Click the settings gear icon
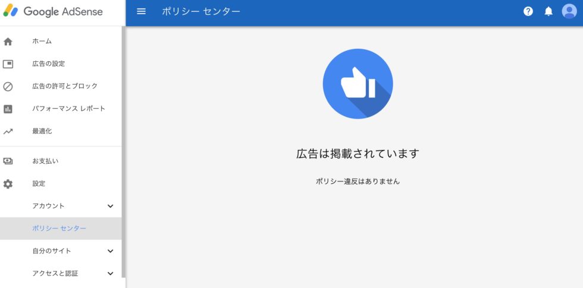 click(x=8, y=184)
